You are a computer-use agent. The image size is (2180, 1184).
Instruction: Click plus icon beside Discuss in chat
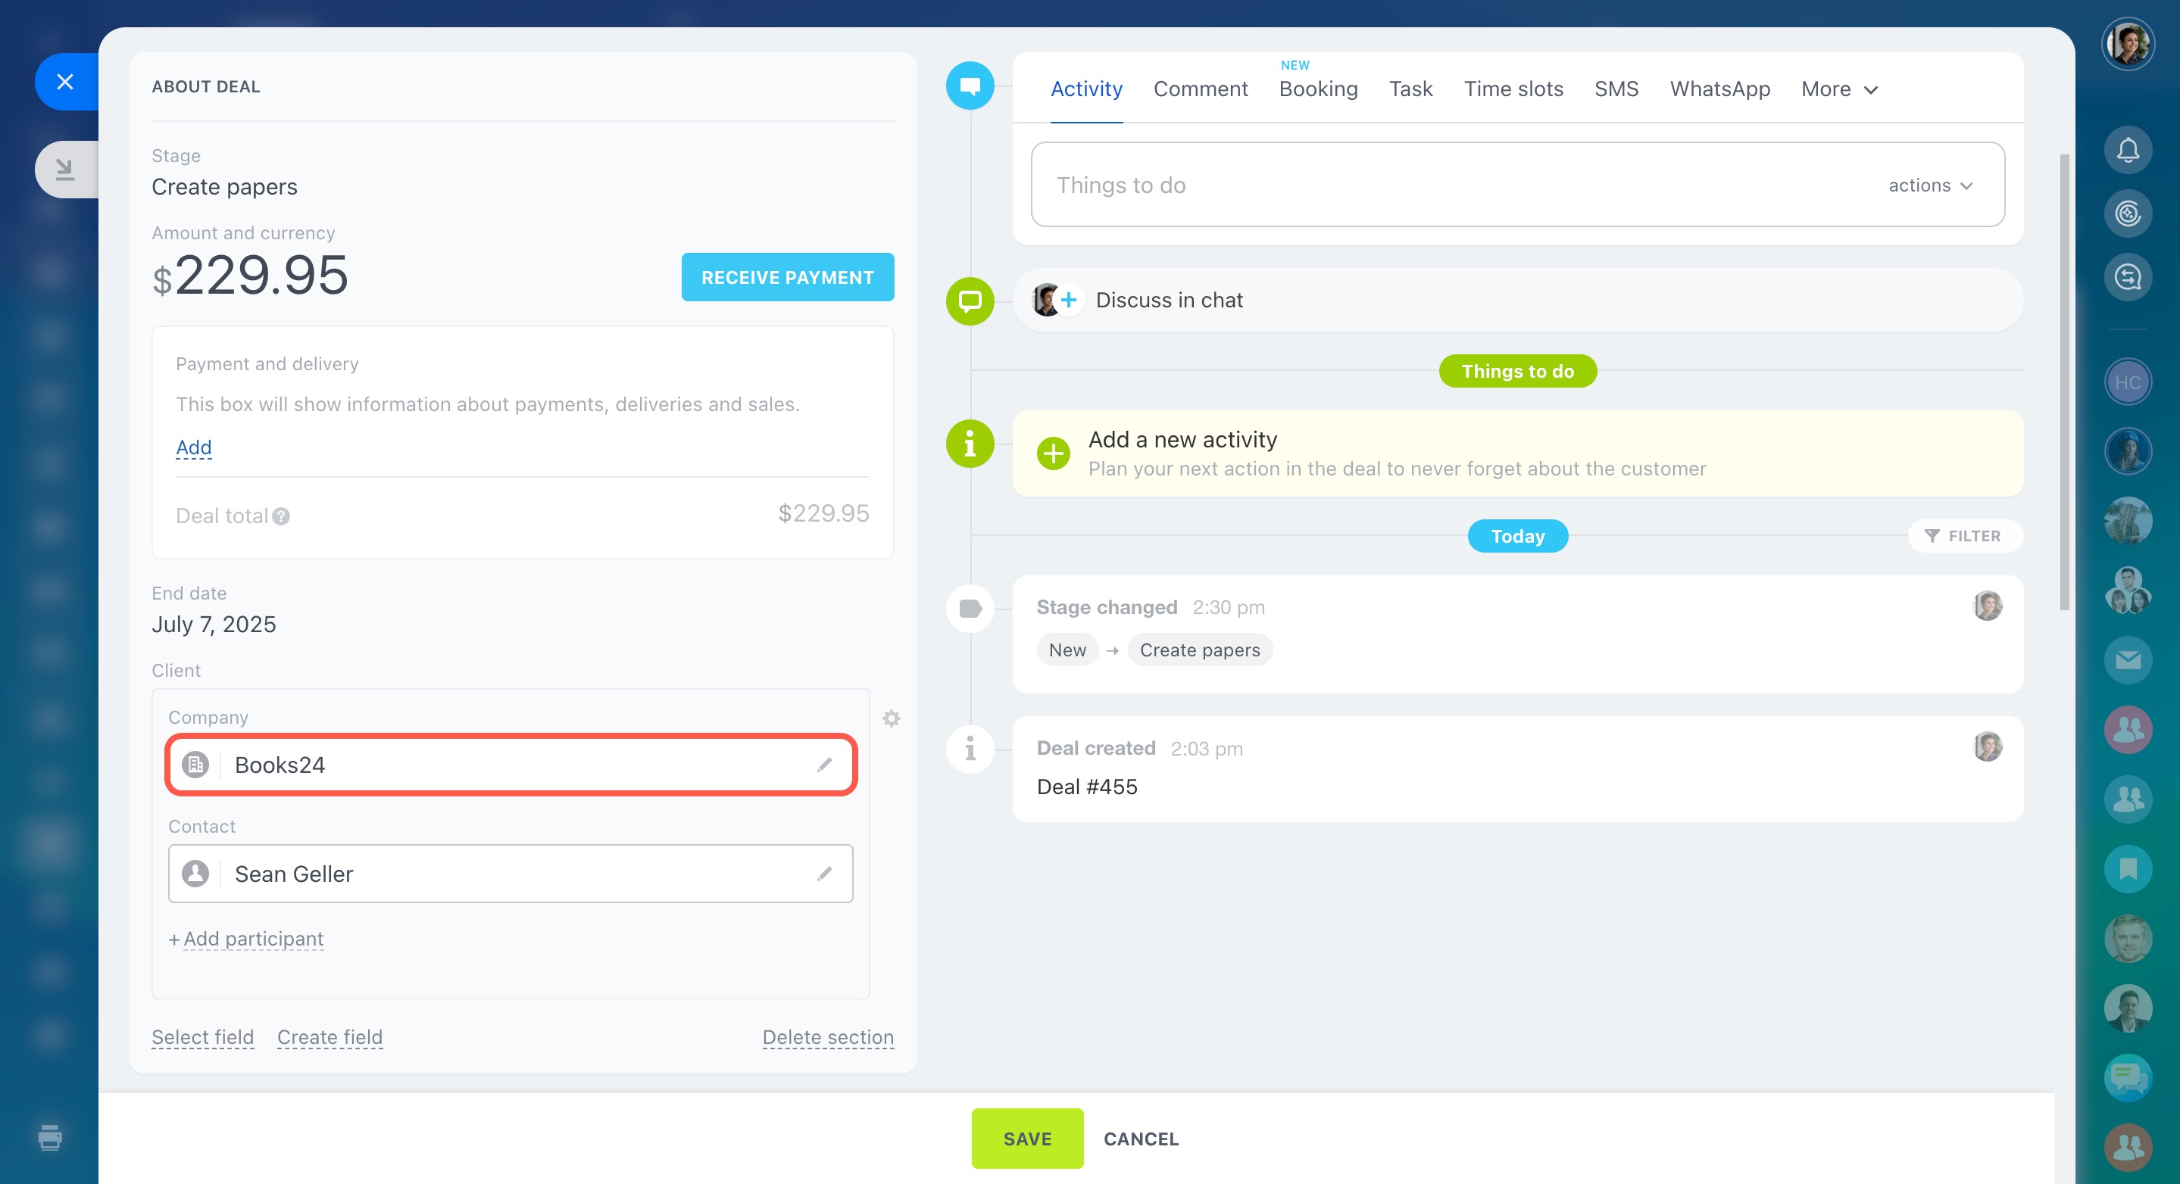pos(1069,299)
